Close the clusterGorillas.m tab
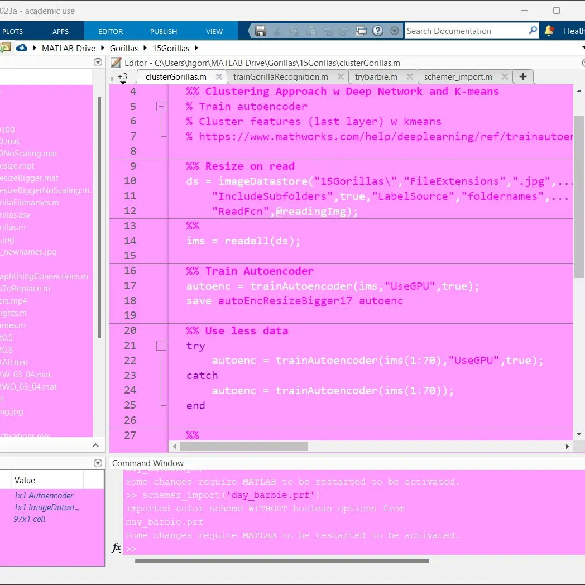Image resolution: width=585 pixels, height=585 pixels. tap(219, 76)
